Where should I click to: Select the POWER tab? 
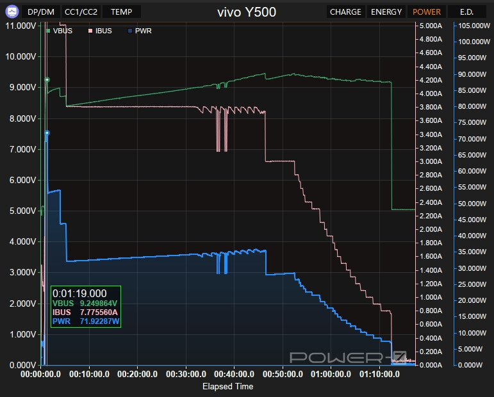tap(427, 12)
